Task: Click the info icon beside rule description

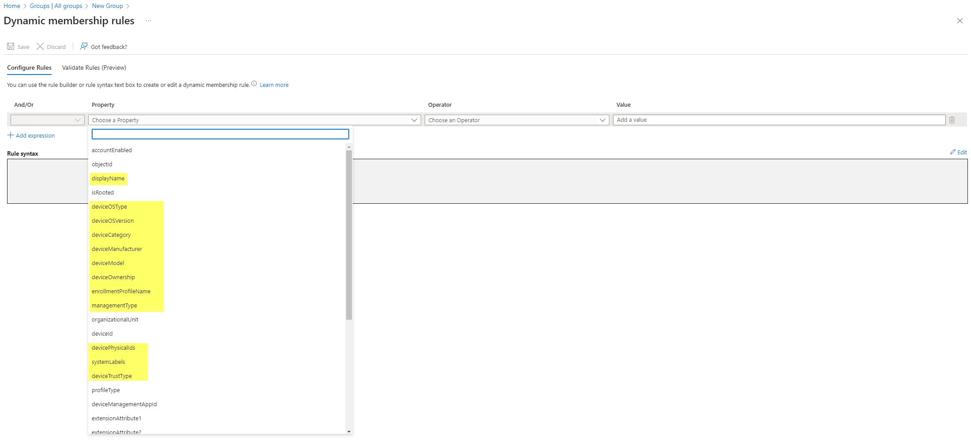Action: 254,84
